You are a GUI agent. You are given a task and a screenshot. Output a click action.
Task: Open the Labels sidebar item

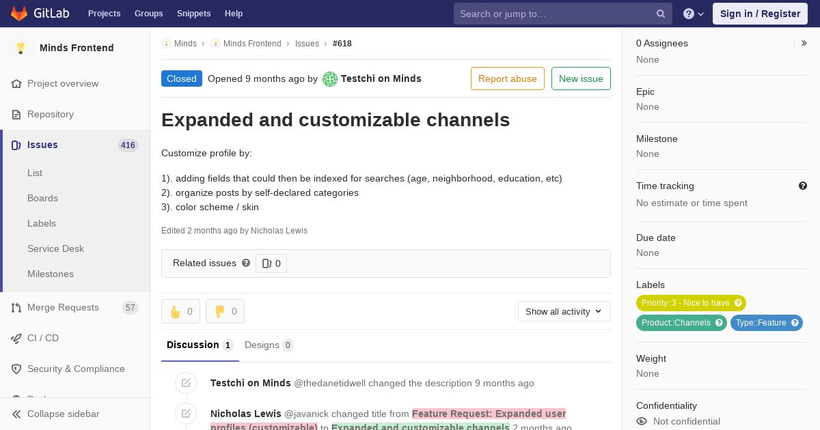click(x=42, y=224)
